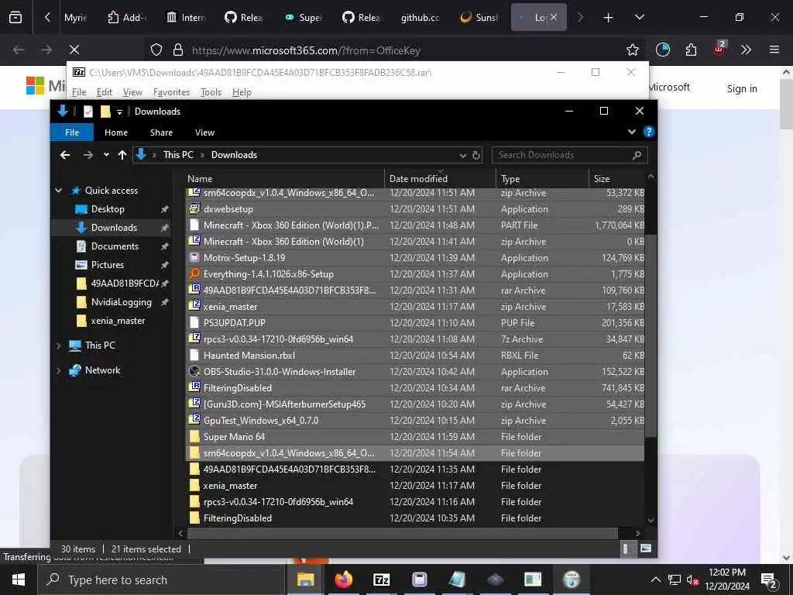
Task: Sort files by Name column
Action: (285, 179)
